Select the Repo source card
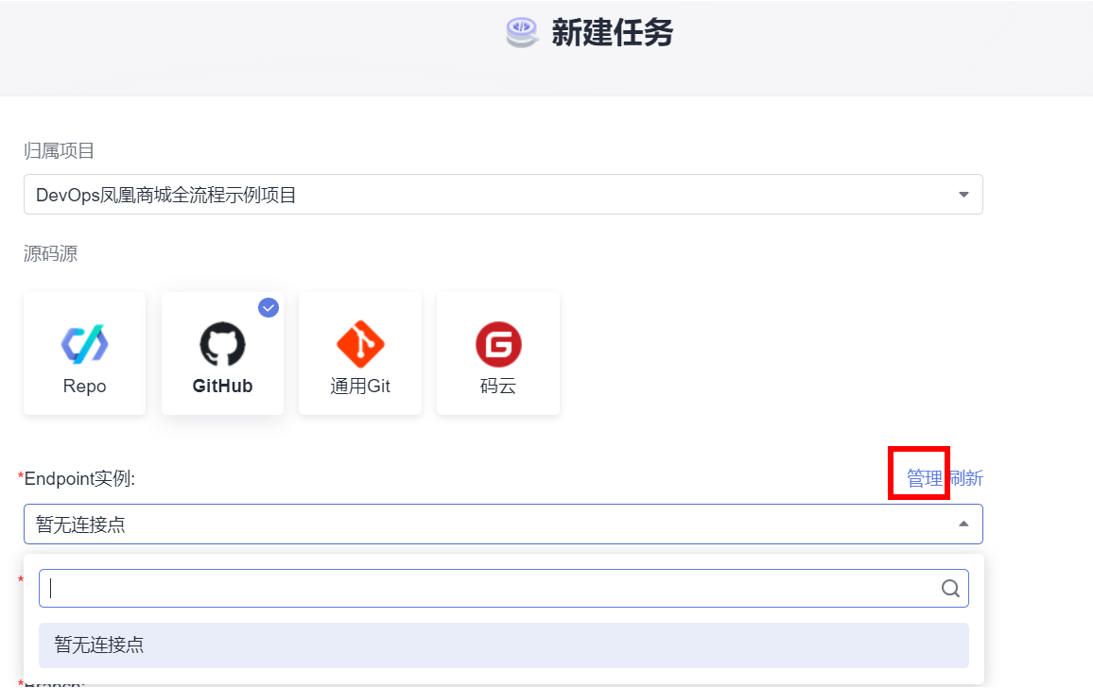The image size is (1093, 688). pyautogui.click(x=84, y=353)
